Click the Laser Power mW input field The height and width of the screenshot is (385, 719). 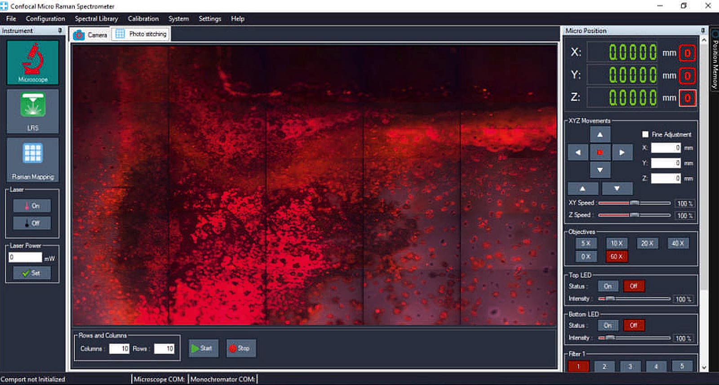[25, 257]
